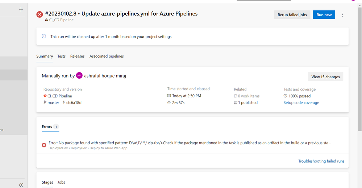Click the calendar icon by Today at 2:50 PM
Viewport: 362px width, 188px height.
pos(169,96)
